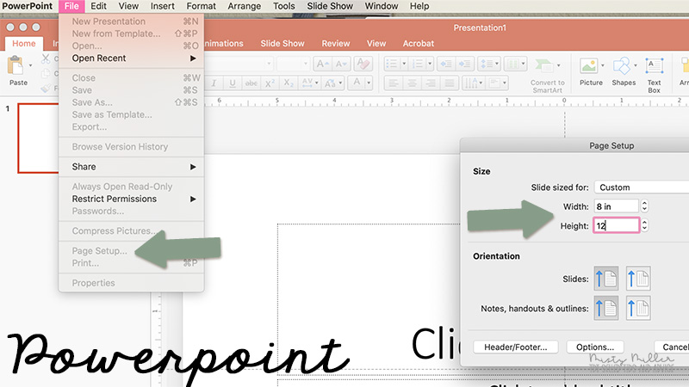689x387 pixels.
Task: Click the Options... button in Page Setup
Action: (x=595, y=347)
